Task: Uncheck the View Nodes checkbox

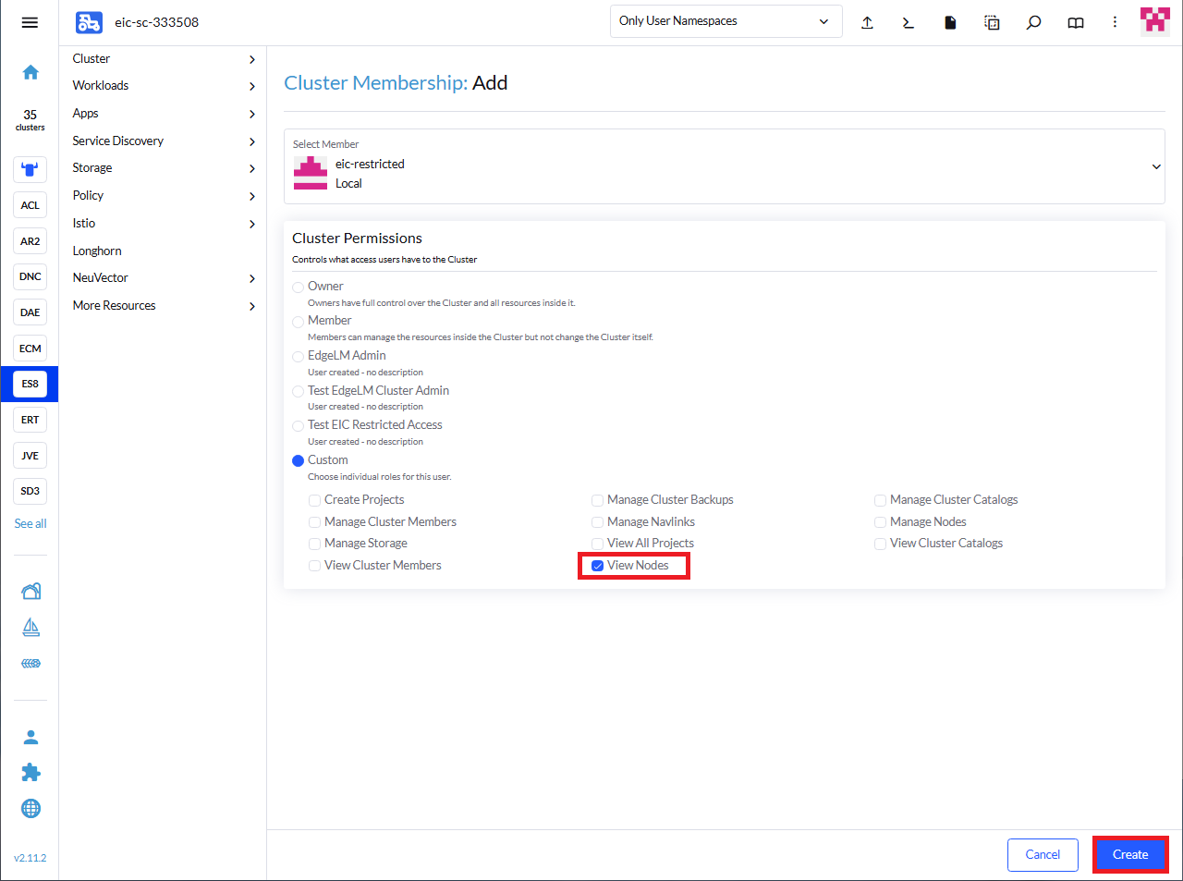Action: 597,565
